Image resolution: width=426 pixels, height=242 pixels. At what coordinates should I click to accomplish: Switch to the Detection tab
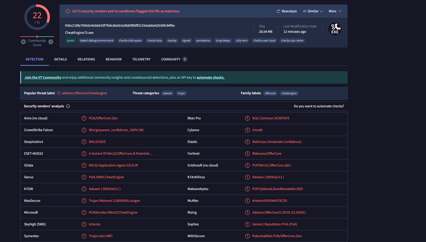coord(35,59)
